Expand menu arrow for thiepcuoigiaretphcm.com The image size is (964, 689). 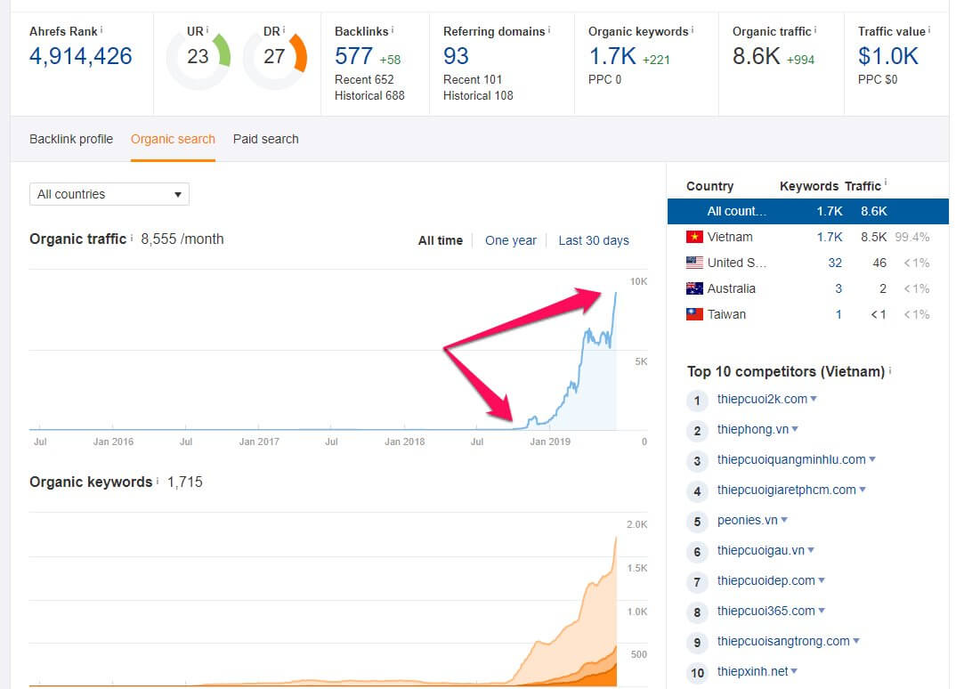pos(863,490)
